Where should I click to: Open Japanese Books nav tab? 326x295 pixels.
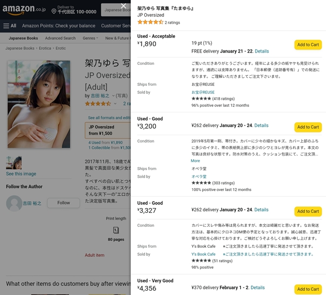tap(23, 38)
